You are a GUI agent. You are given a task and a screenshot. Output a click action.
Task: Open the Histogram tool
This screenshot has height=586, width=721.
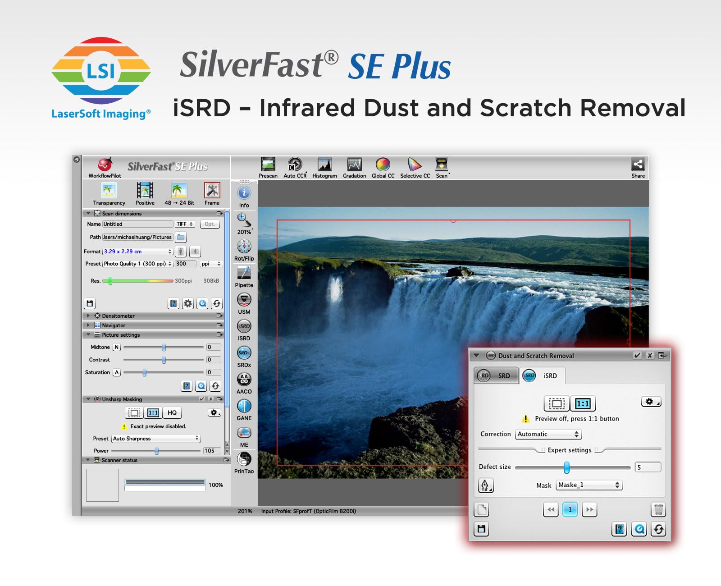pos(324,164)
